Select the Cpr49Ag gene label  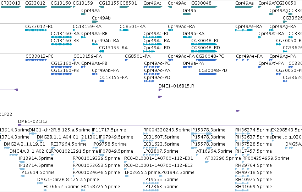(x=279, y=11)
